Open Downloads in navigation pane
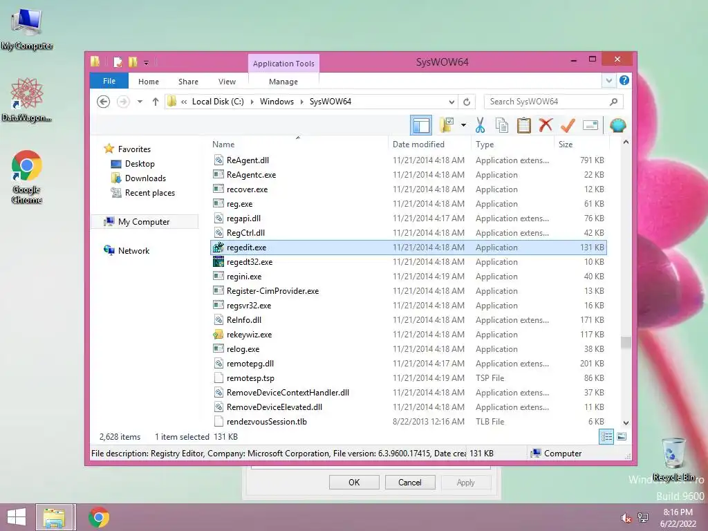This screenshot has width=708, height=531. click(x=145, y=178)
